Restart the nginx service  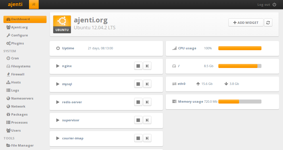click(x=147, y=66)
